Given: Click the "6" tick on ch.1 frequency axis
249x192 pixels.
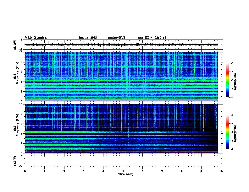Looking at the screenshot, I should pos(22,72).
